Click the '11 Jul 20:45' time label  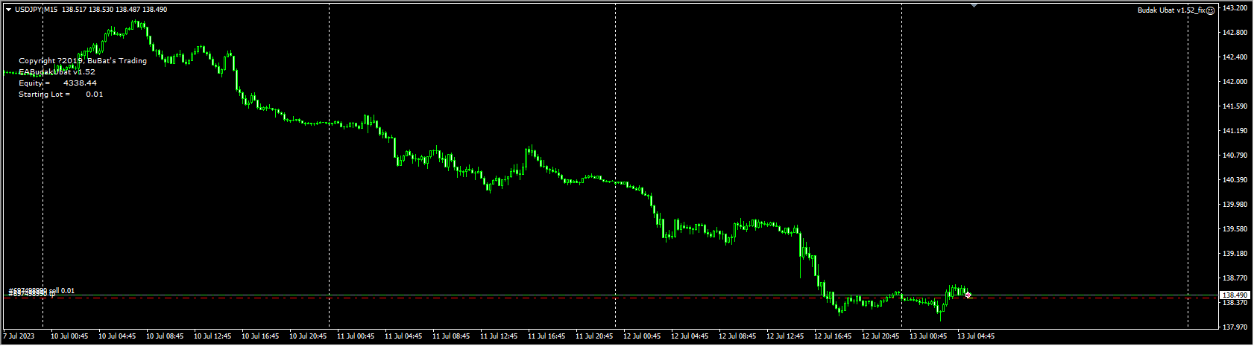click(594, 336)
